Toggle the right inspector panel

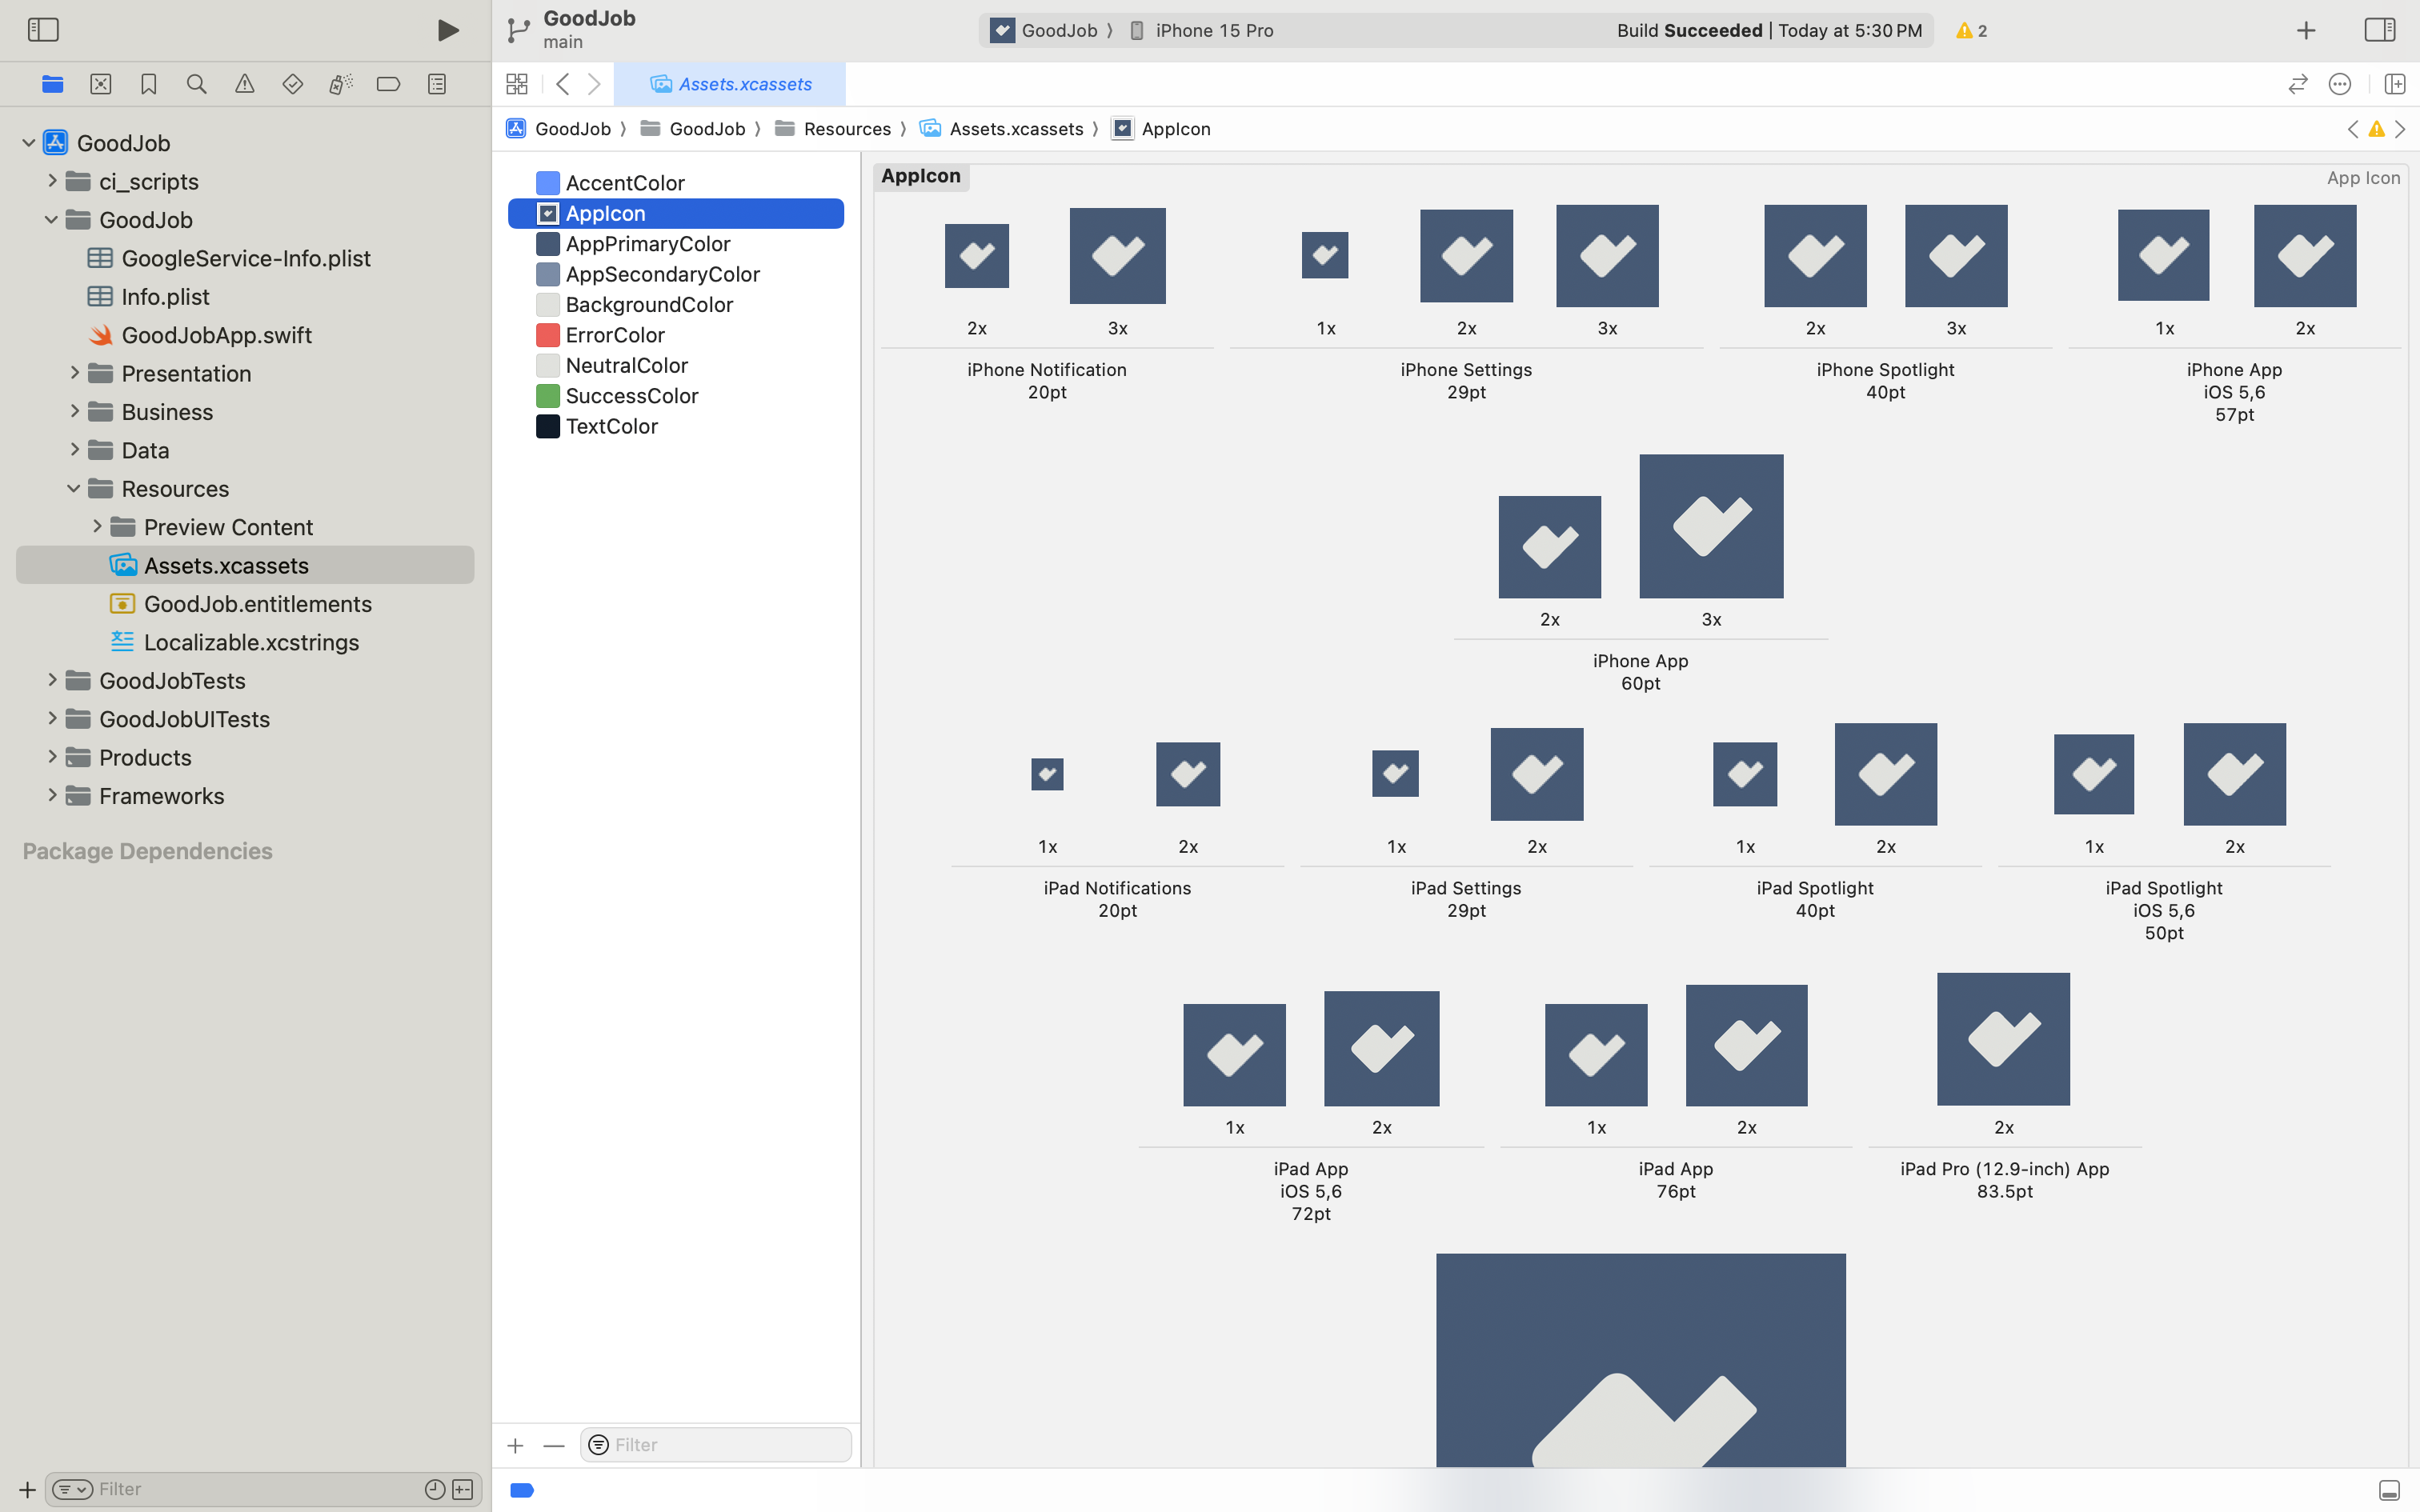point(2379,30)
